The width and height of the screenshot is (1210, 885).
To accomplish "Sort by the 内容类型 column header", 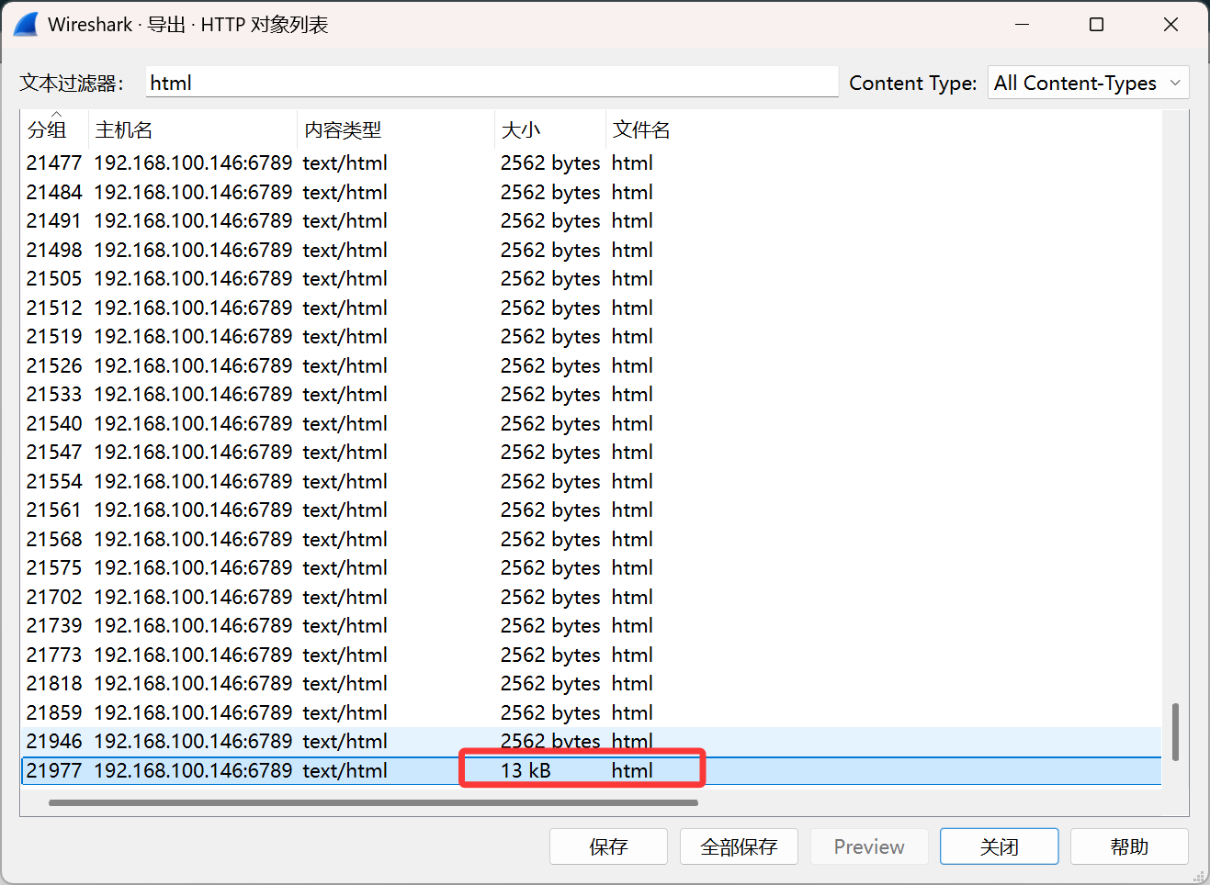I will point(396,129).
